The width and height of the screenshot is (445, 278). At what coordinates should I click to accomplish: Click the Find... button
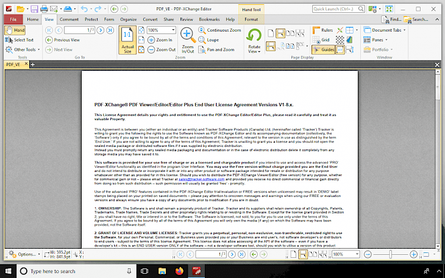(391, 20)
